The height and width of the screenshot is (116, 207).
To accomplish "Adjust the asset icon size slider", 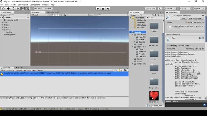I will 158,106.
